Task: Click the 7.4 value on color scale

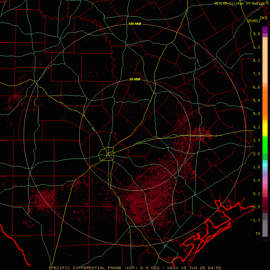Action: pyautogui.click(x=256, y=74)
